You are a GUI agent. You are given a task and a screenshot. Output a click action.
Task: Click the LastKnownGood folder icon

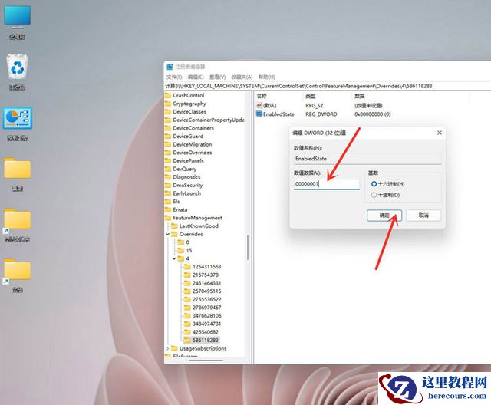pos(174,226)
